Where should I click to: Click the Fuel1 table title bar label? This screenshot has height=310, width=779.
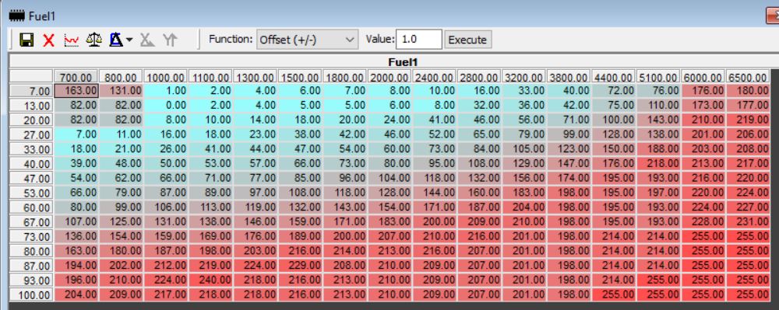pos(403,62)
